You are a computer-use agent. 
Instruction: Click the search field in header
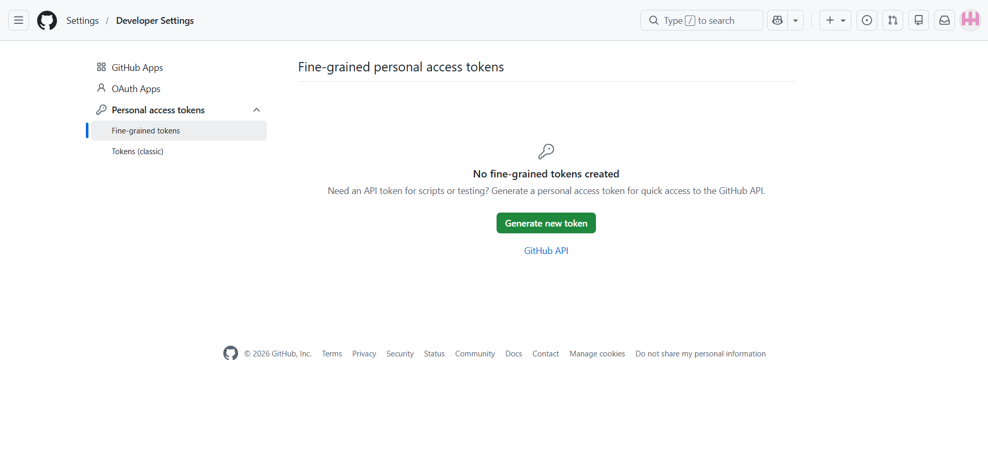[702, 20]
